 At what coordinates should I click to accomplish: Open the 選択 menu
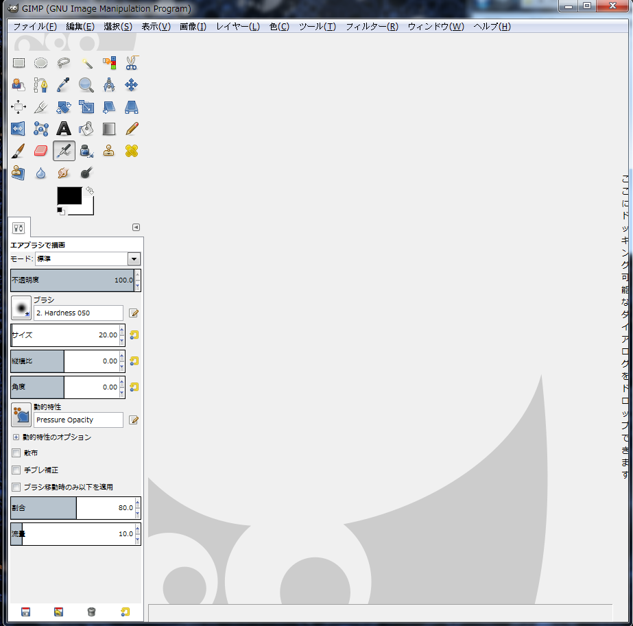point(118,27)
